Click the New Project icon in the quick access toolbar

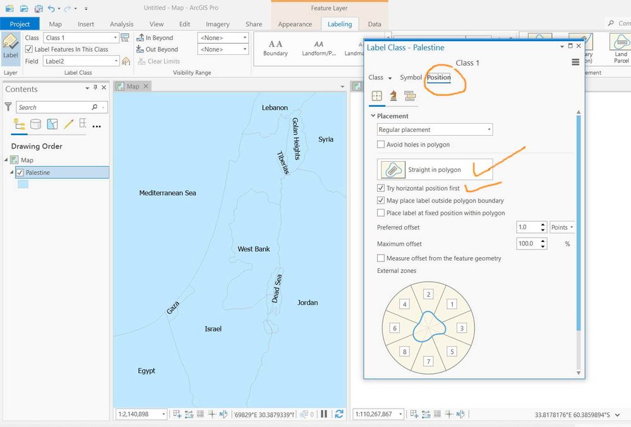coord(9,8)
